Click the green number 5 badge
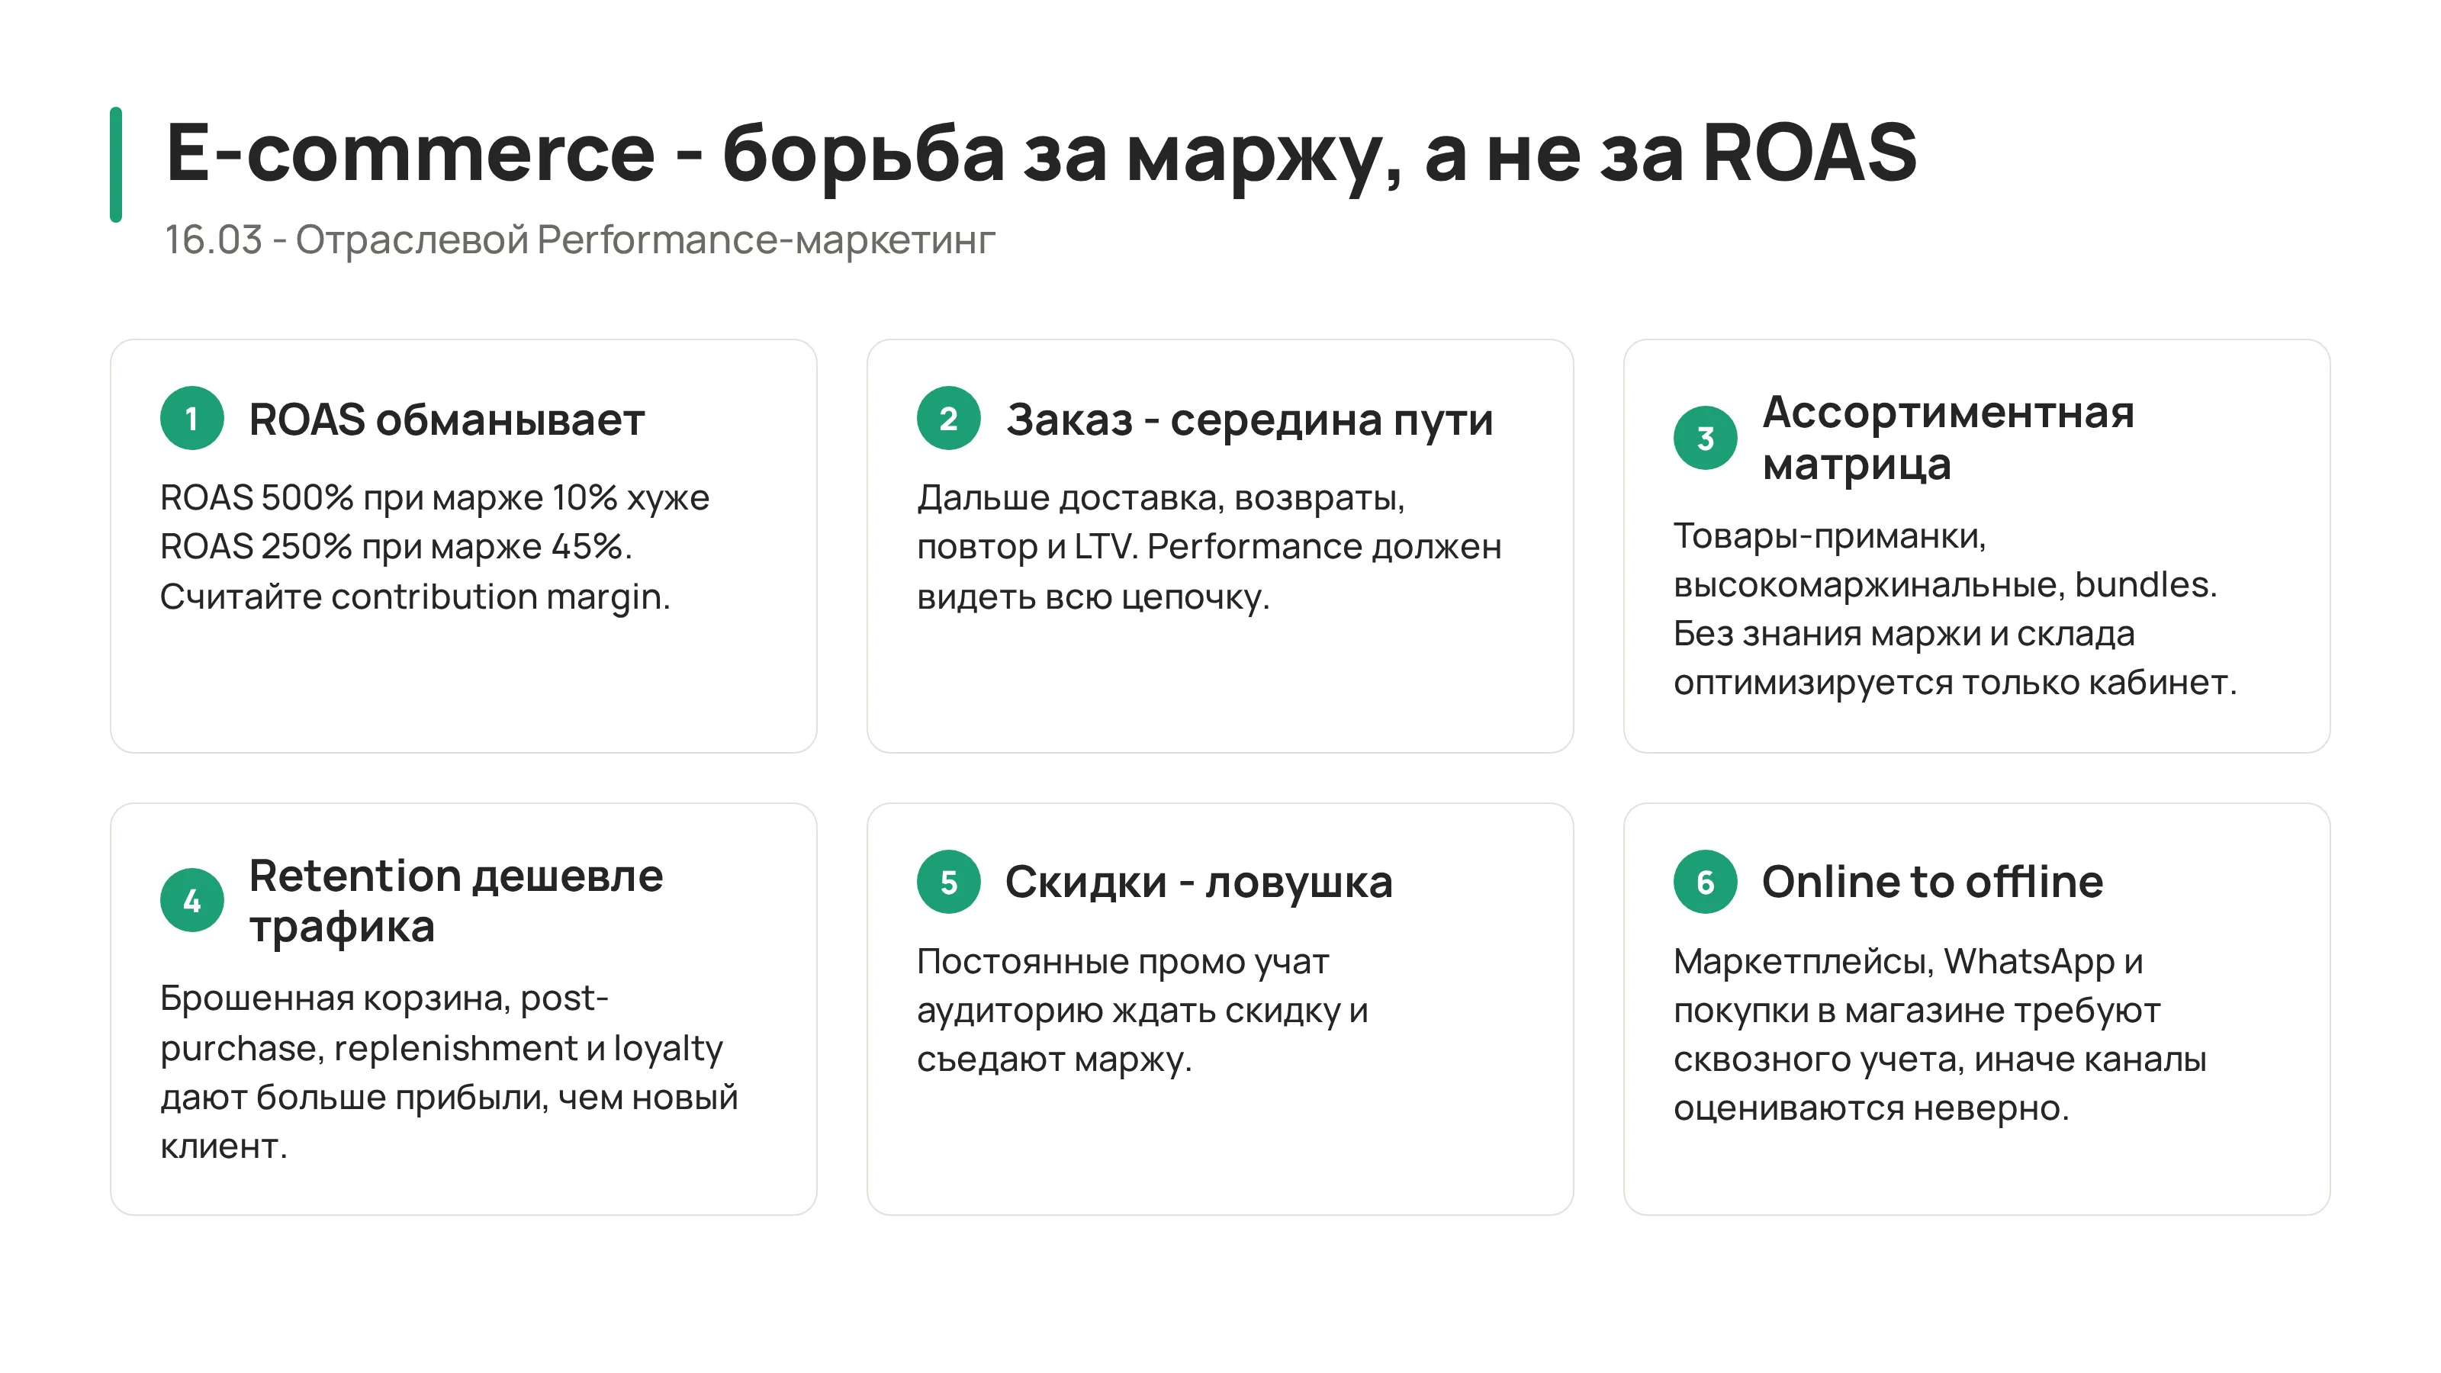Screen dimensions: 2441x1373 (947, 881)
